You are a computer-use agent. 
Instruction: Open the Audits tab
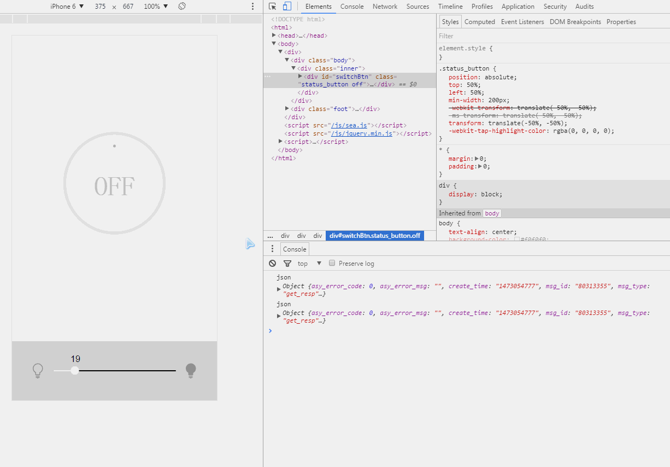point(585,7)
